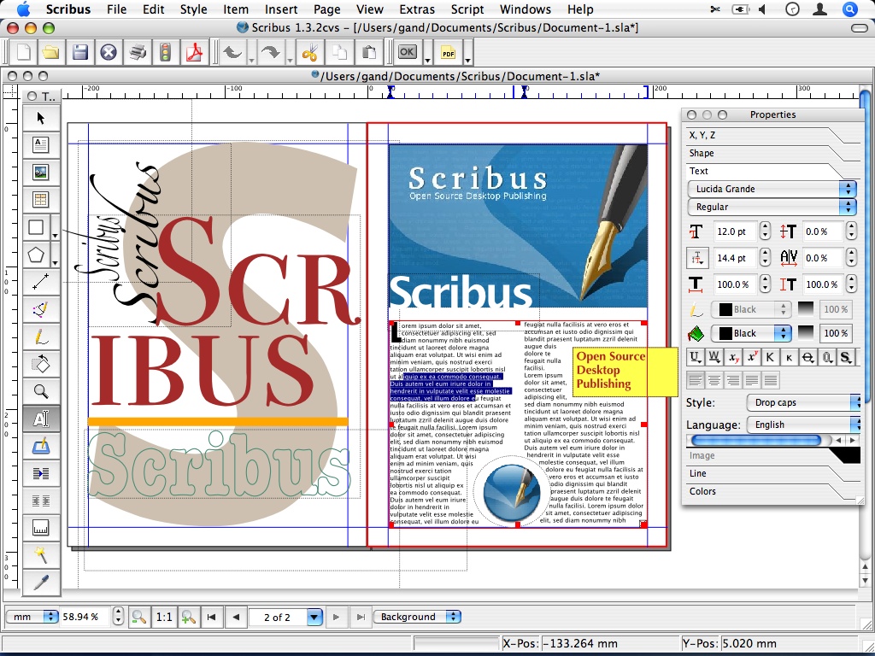Screen dimensions: 875x656
Task: Toggle center text alignment
Action: click(x=714, y=380)
